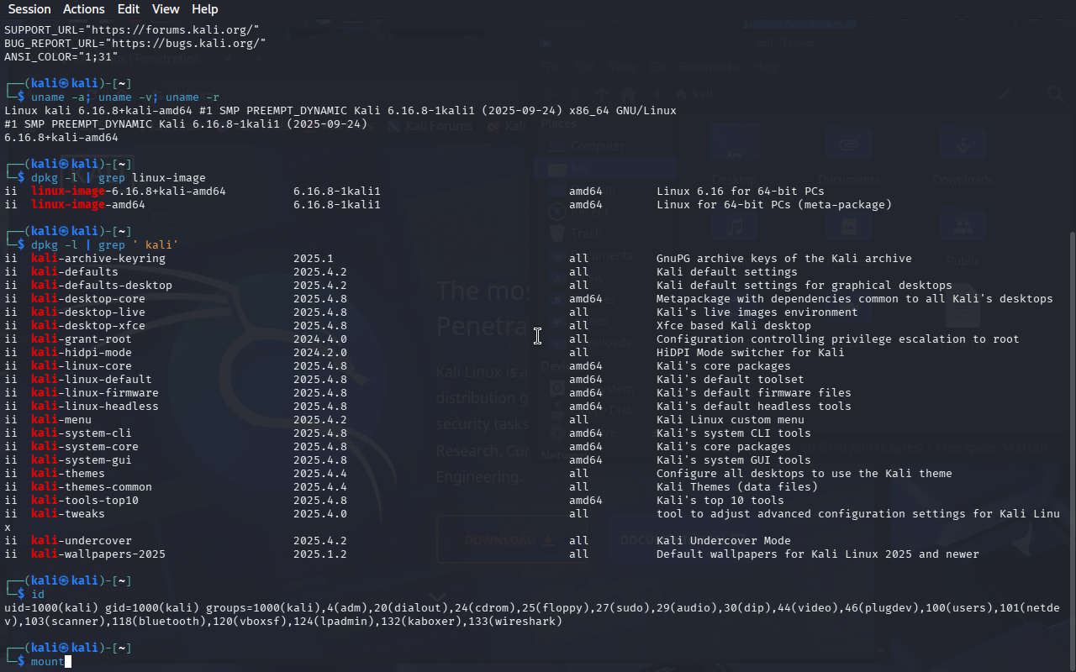Image resolution: width=1076 pixels, height=672 pixels.
Task: Click the 'mount' command at the prompt
Action: (47, 662)
